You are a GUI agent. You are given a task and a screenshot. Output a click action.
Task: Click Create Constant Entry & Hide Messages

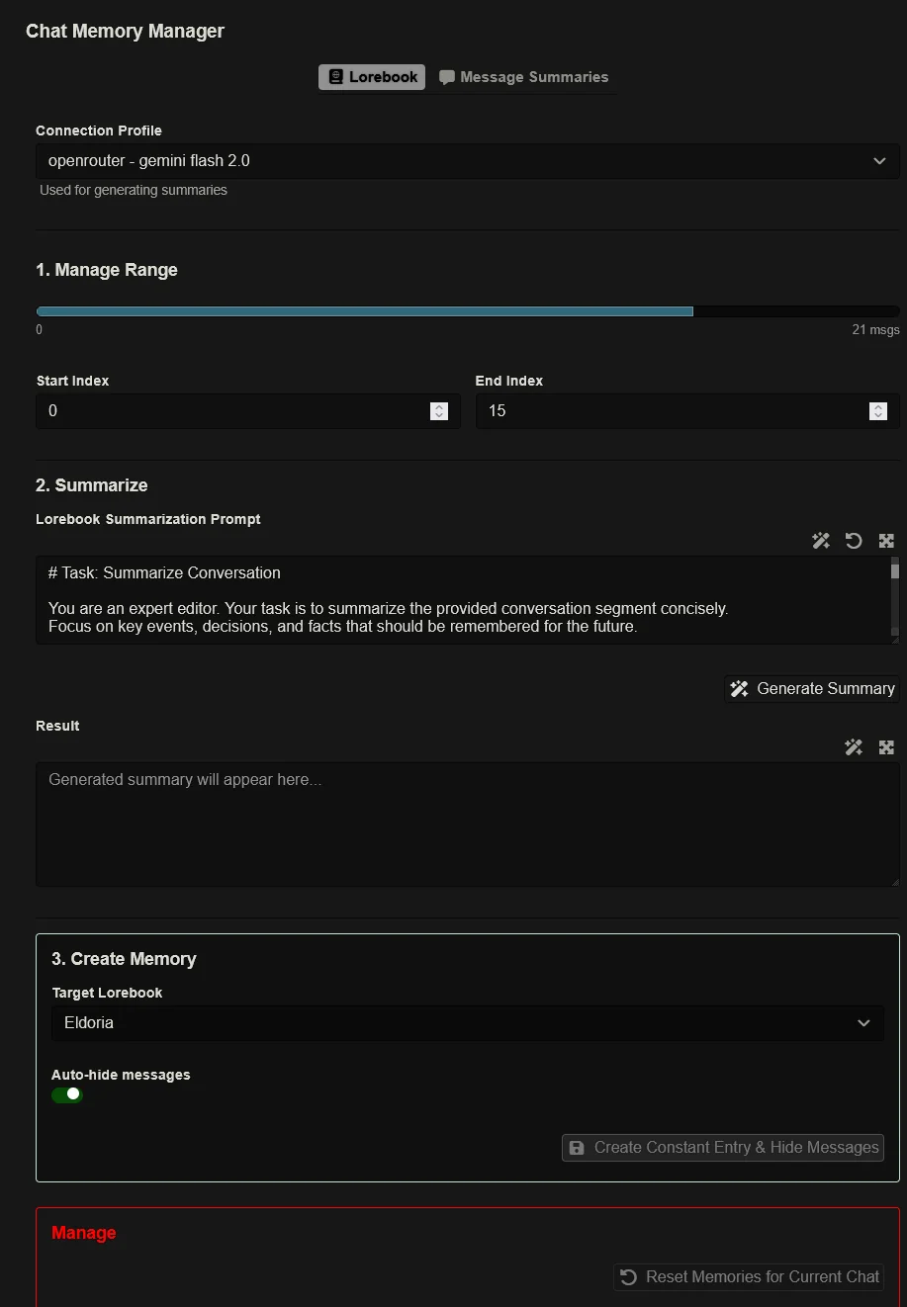(723, 1148)
